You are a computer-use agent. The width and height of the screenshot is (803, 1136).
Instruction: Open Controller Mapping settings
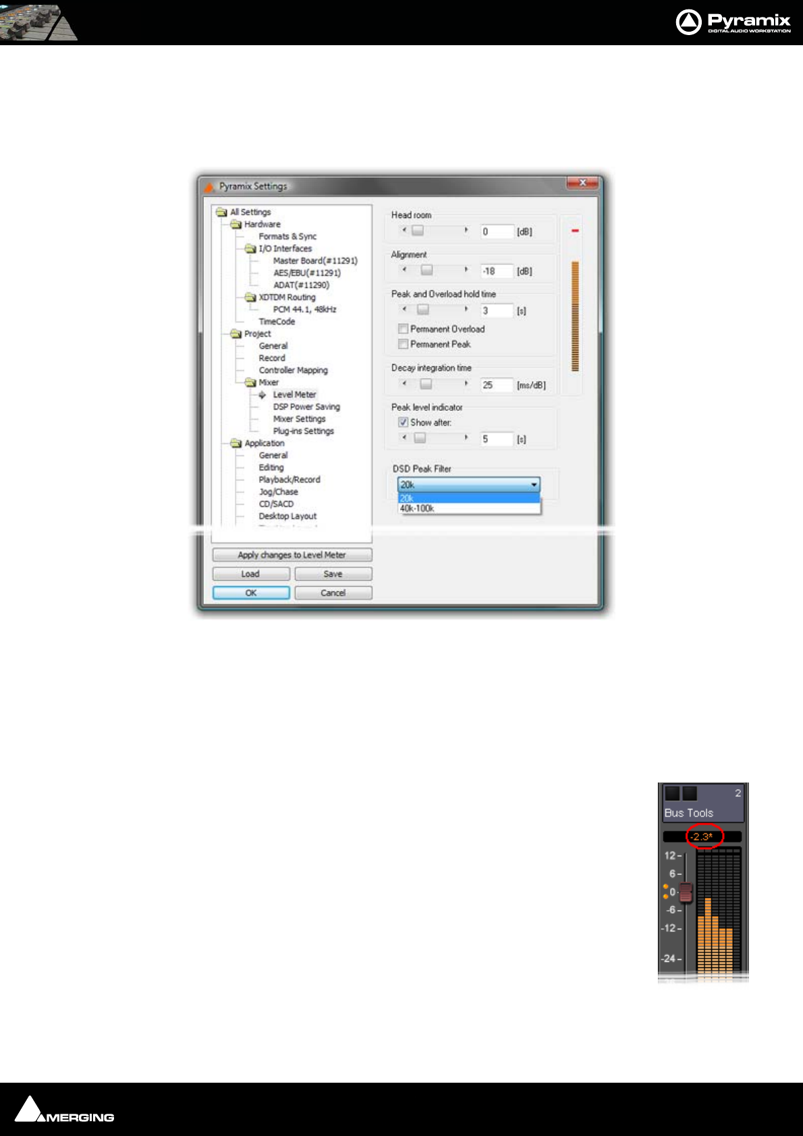tap(293, 370)
